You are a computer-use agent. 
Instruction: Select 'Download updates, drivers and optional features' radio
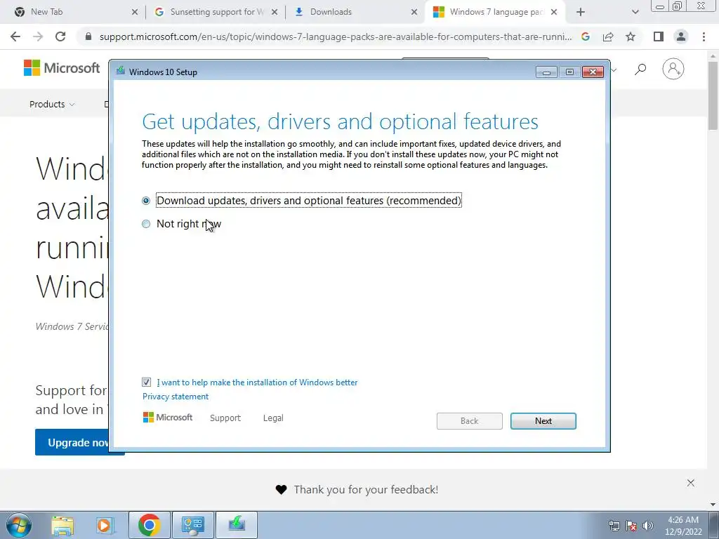pos(146,201)
